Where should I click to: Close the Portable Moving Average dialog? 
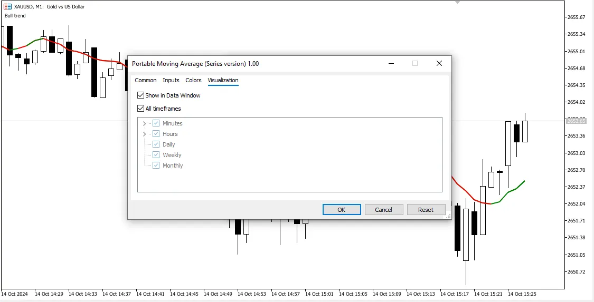coord(439,63)
